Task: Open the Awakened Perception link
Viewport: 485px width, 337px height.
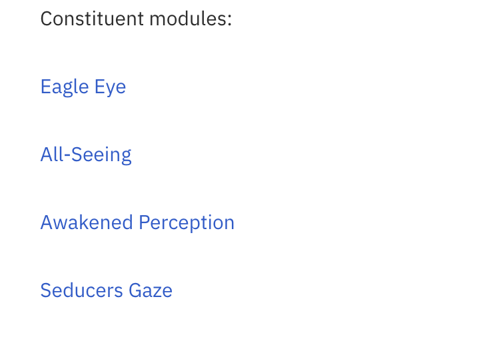Action: pos(137,222)
